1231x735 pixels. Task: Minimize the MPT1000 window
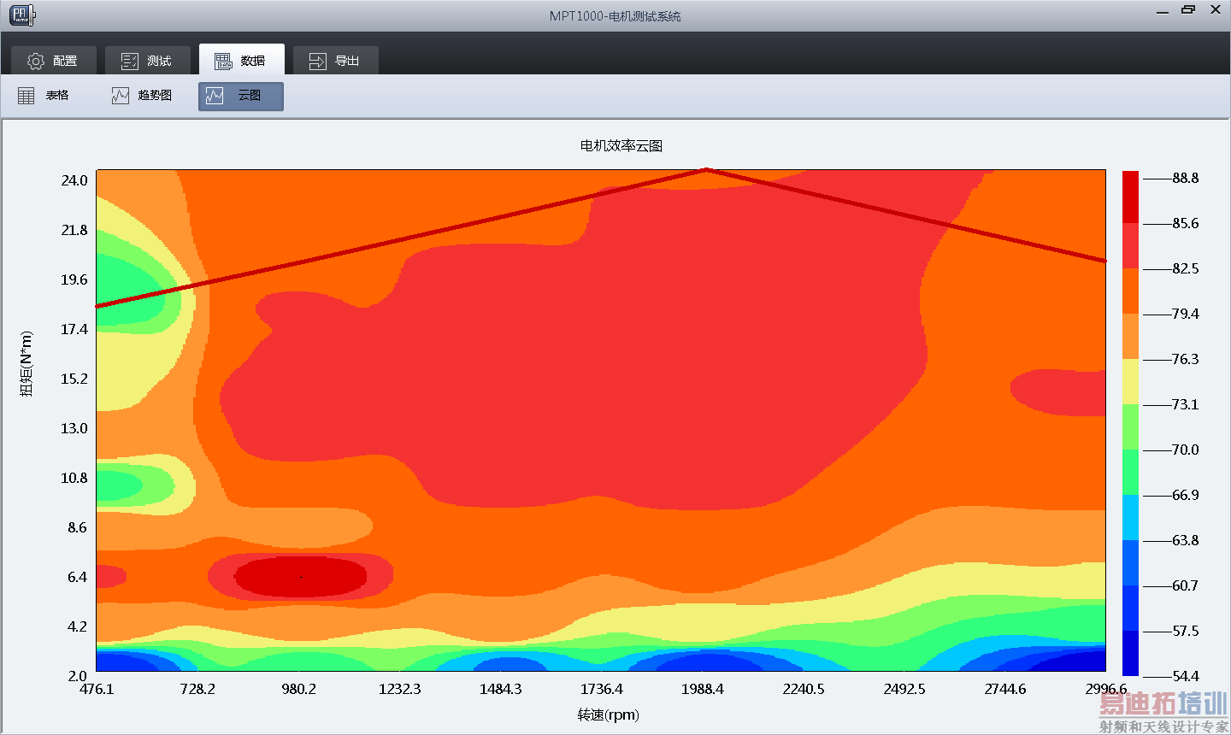point(1163,11)
